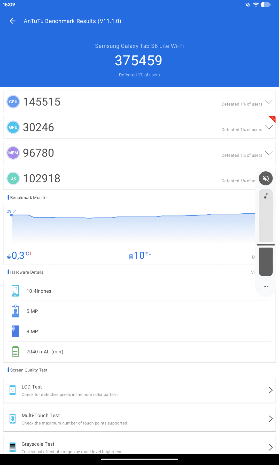The width and height of the screenshot is (279, 465).
Task: Tap the temperature thermometer icon
Action: [x=9, y=256]
